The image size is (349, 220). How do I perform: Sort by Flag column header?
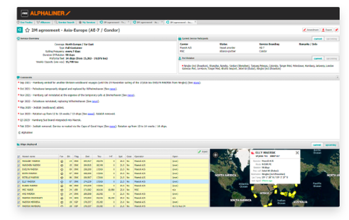click(x=76, y=156)
